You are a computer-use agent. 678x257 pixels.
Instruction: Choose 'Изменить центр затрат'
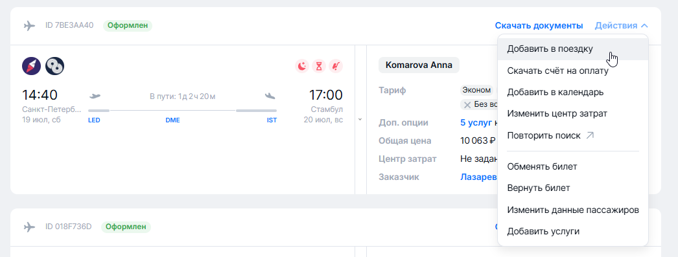(573, 113)
